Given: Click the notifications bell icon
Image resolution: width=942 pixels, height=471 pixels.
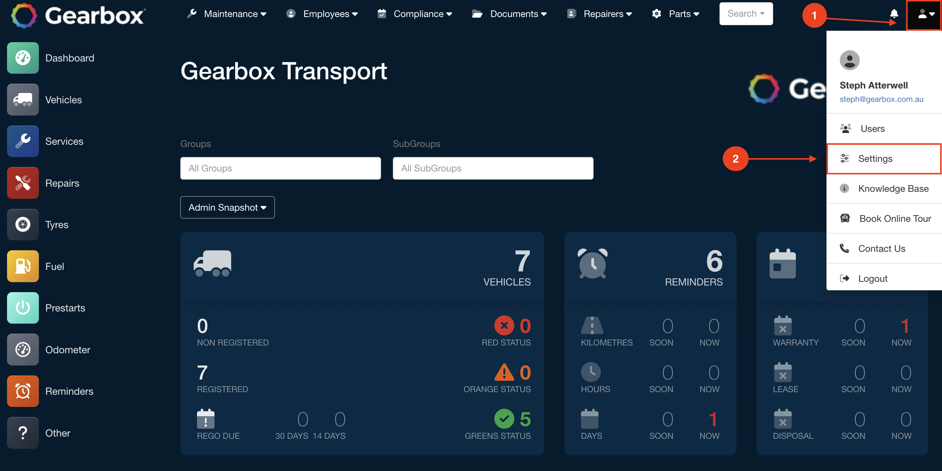Looking at the screenshot, I should point(894,14).
